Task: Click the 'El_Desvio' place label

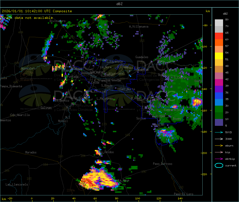Action: click(x=62, y=101)
